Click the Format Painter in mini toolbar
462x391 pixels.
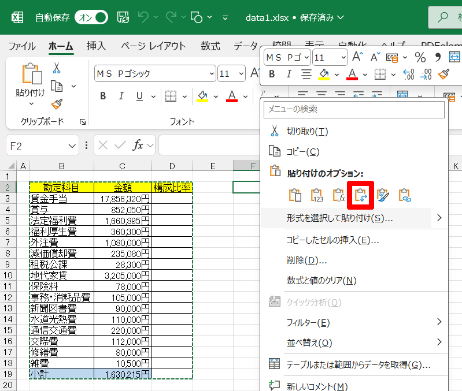443,74
